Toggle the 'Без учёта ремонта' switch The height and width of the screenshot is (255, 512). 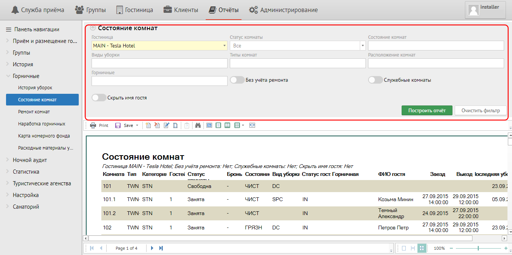[237, 80]
